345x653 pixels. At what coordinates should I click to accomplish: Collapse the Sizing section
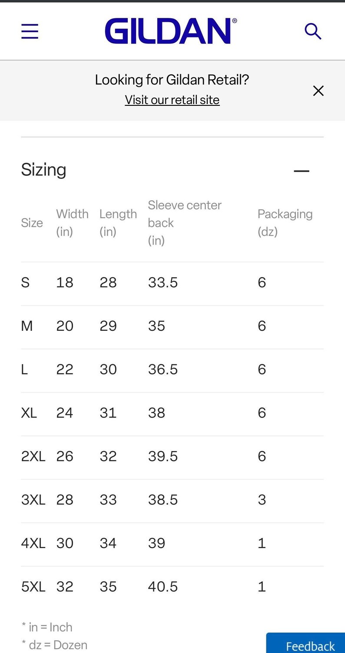pyautogui.click(x=302, y=171)
